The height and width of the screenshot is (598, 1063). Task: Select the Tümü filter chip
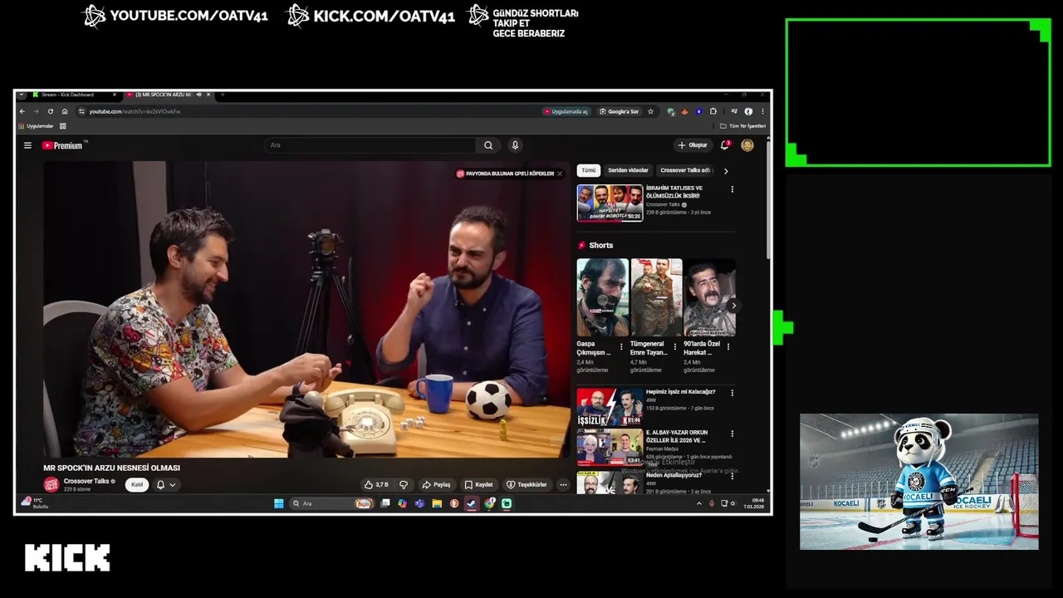coord(589,170)
